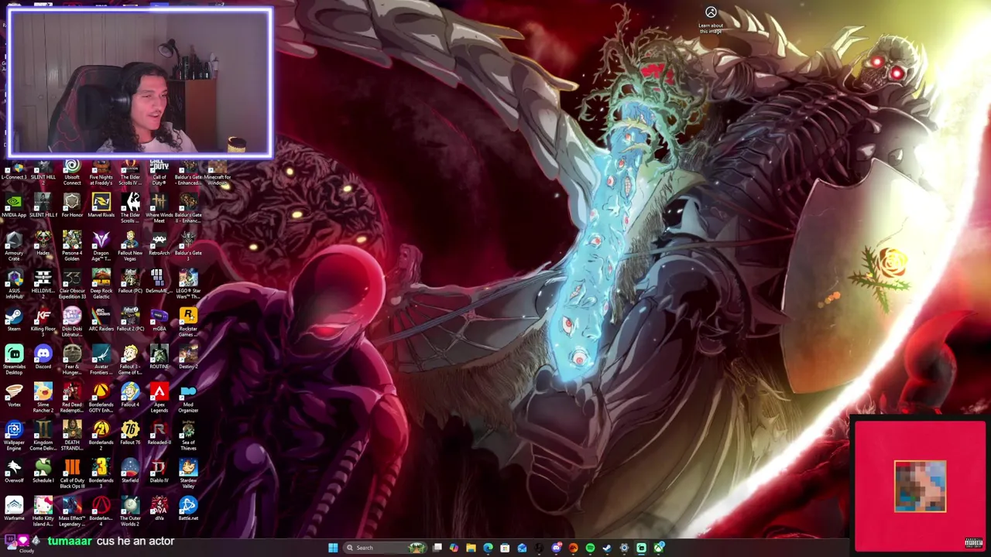Click the Steam taskbar icon
Image resolution: width=991 pixels, height=557 pixels.
pos(607,548)
